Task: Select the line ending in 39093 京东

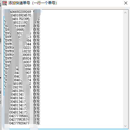Action: tap(22, 55)
